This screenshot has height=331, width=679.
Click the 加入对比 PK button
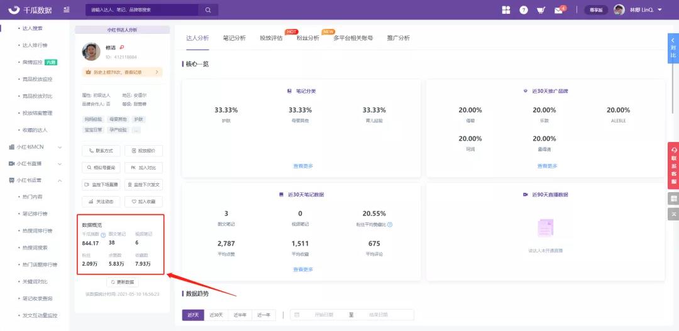[143, 168]
